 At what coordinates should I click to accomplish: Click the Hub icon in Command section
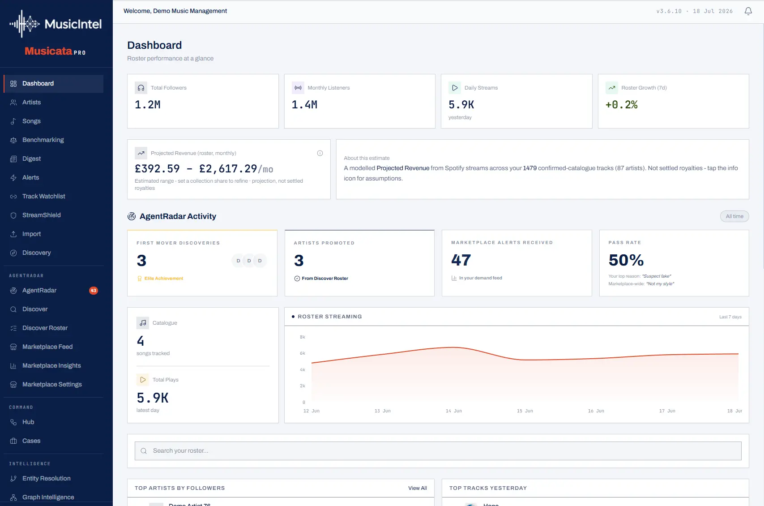(x=13, y=422)
